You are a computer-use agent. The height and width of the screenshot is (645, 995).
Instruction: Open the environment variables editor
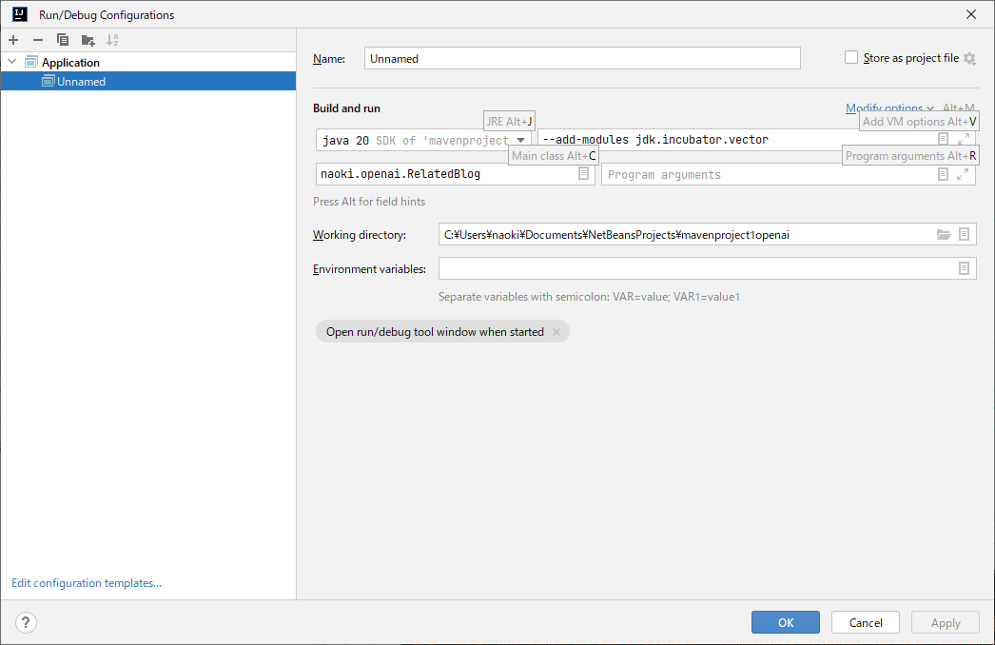(x=964, y=268)
